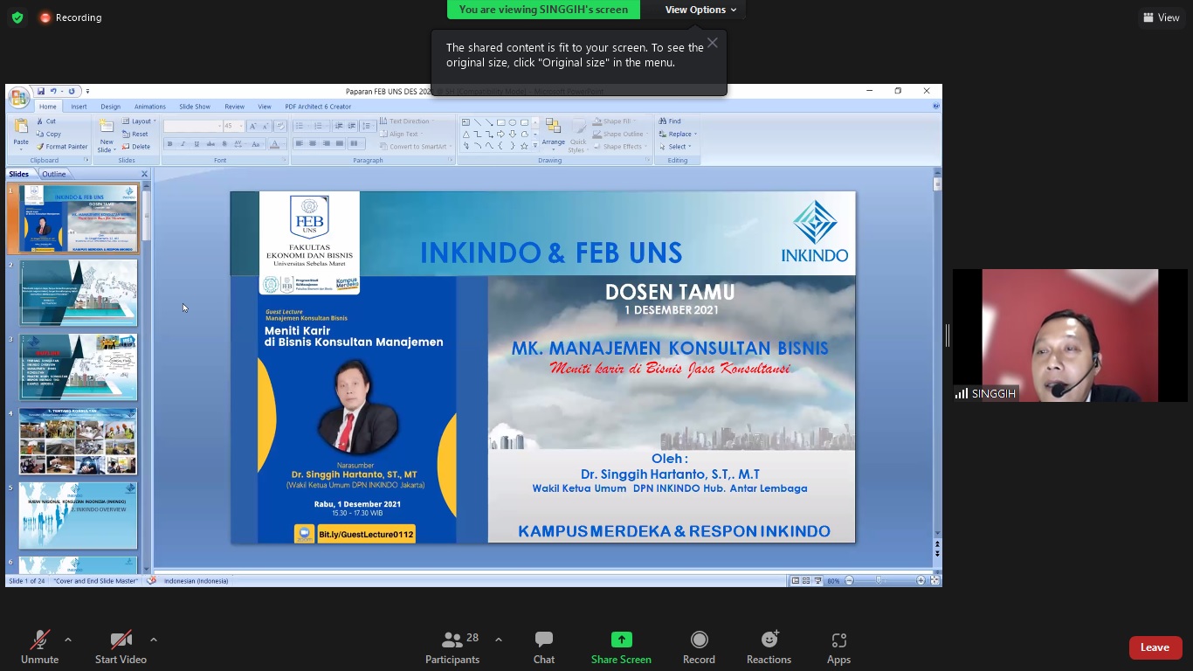
Task: Switch to the Outline pane tab
Action: click(x=53, y=174)
